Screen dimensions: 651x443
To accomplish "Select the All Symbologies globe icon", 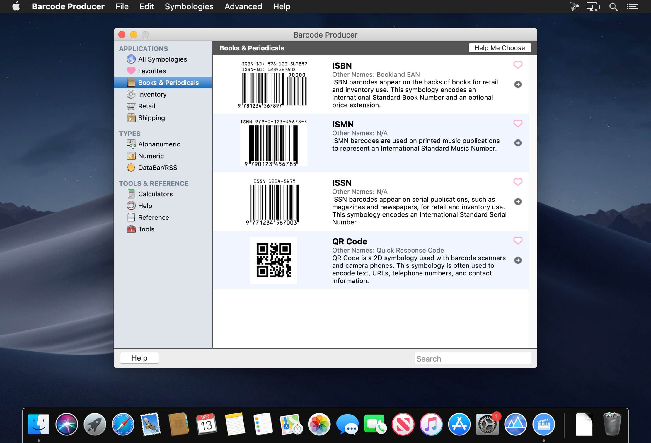I will 131,59.
